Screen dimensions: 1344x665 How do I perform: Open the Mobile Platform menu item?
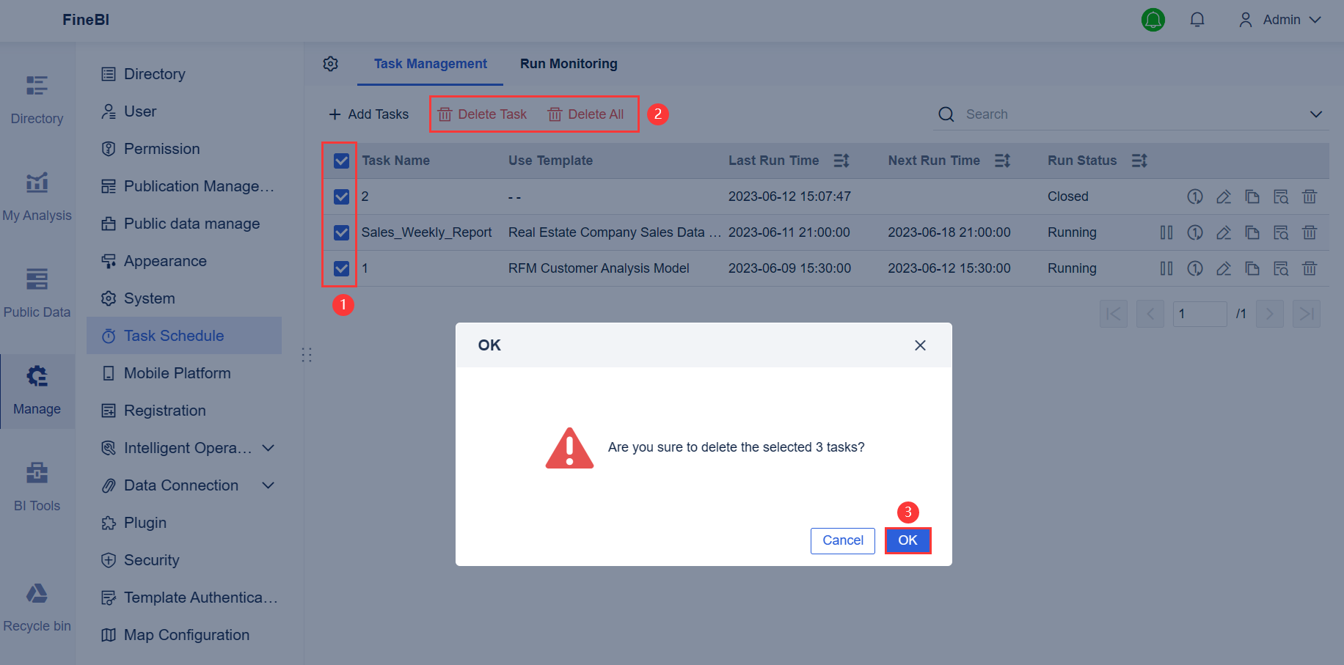pos(177,372)
